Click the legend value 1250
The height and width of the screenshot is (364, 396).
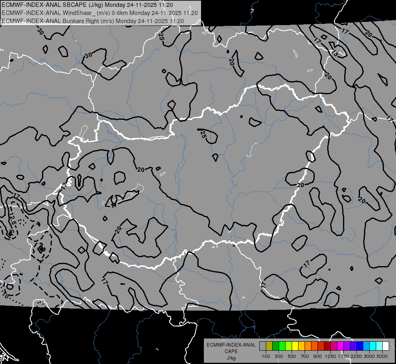(x=330, y=356)
